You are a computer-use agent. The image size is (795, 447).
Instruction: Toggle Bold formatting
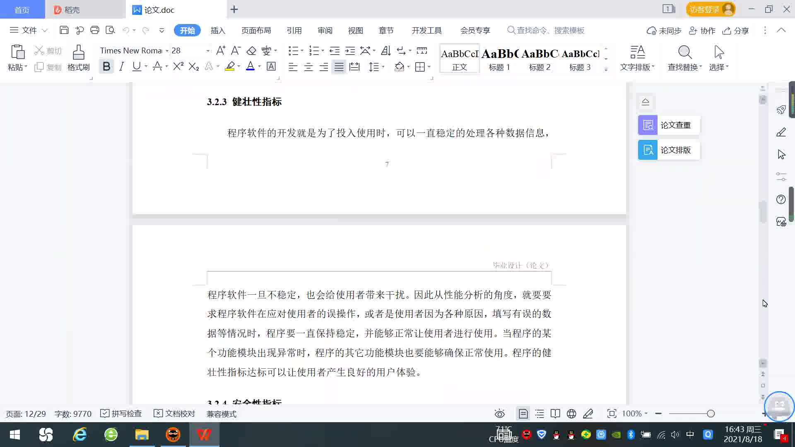pyautogui.click(x=106, y=67)
